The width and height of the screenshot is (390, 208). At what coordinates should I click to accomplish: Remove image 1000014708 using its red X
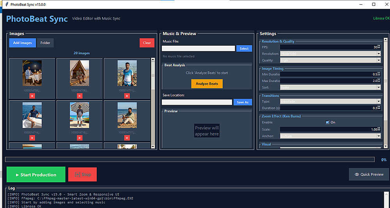coord(32,96)
